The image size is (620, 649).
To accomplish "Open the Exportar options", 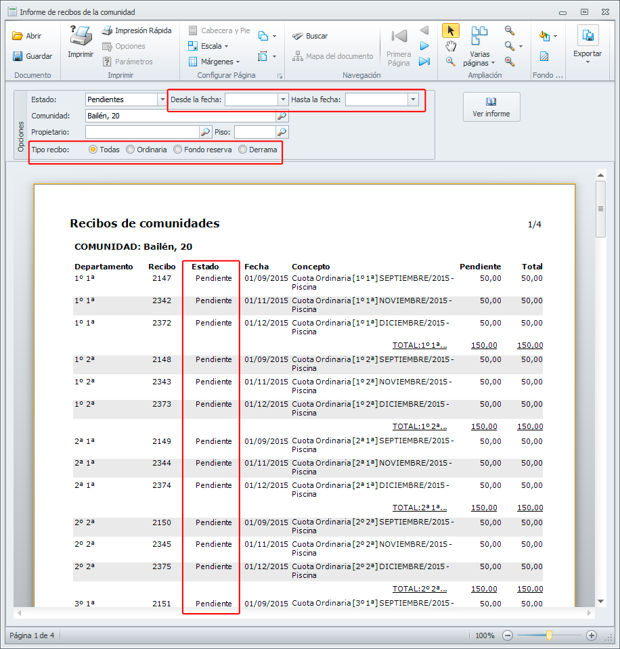I will 587,54.
